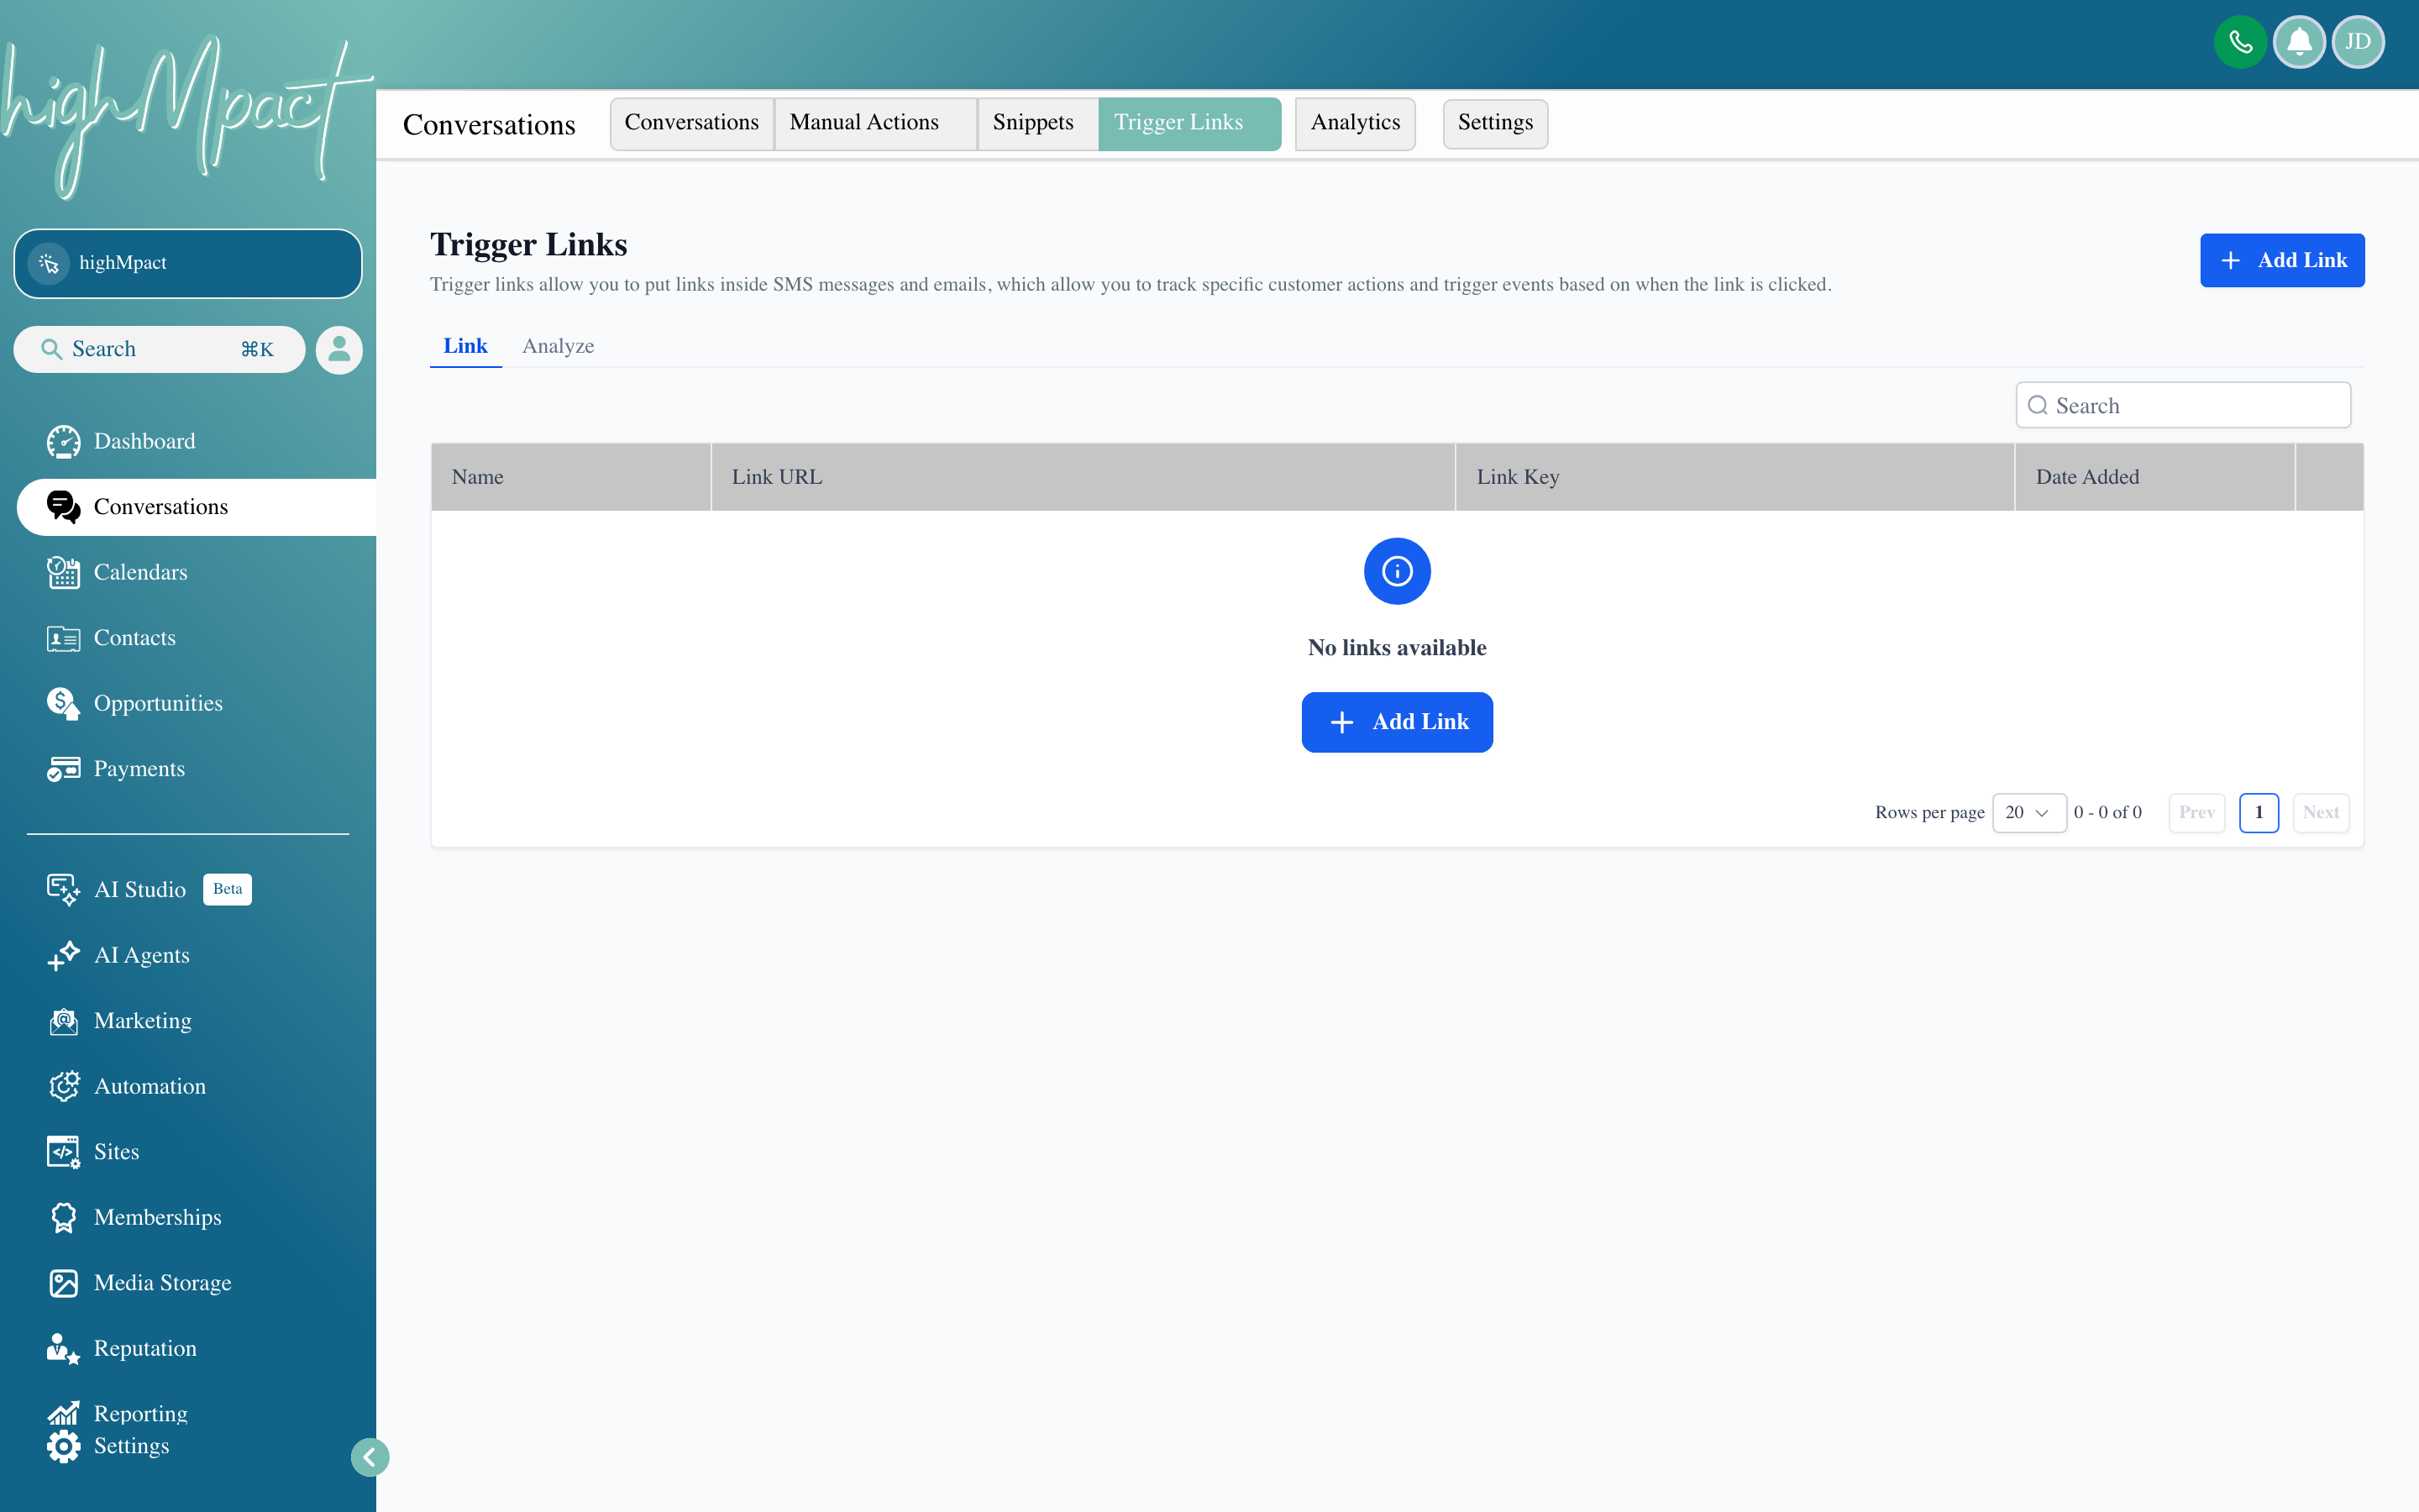
Task: Open Automation label in sidebar
Action: point(150,1086)
